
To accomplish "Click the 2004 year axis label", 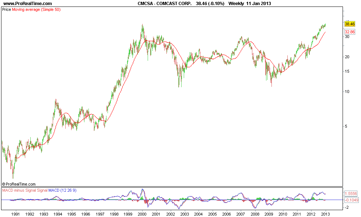I will tap(199, 214).
